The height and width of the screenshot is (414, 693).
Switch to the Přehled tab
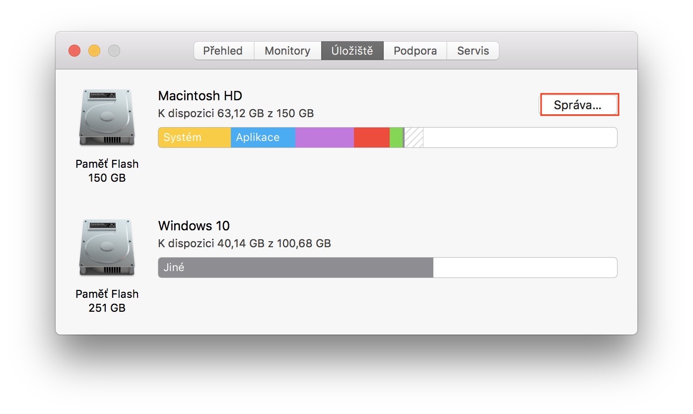(x=224, y=51)
